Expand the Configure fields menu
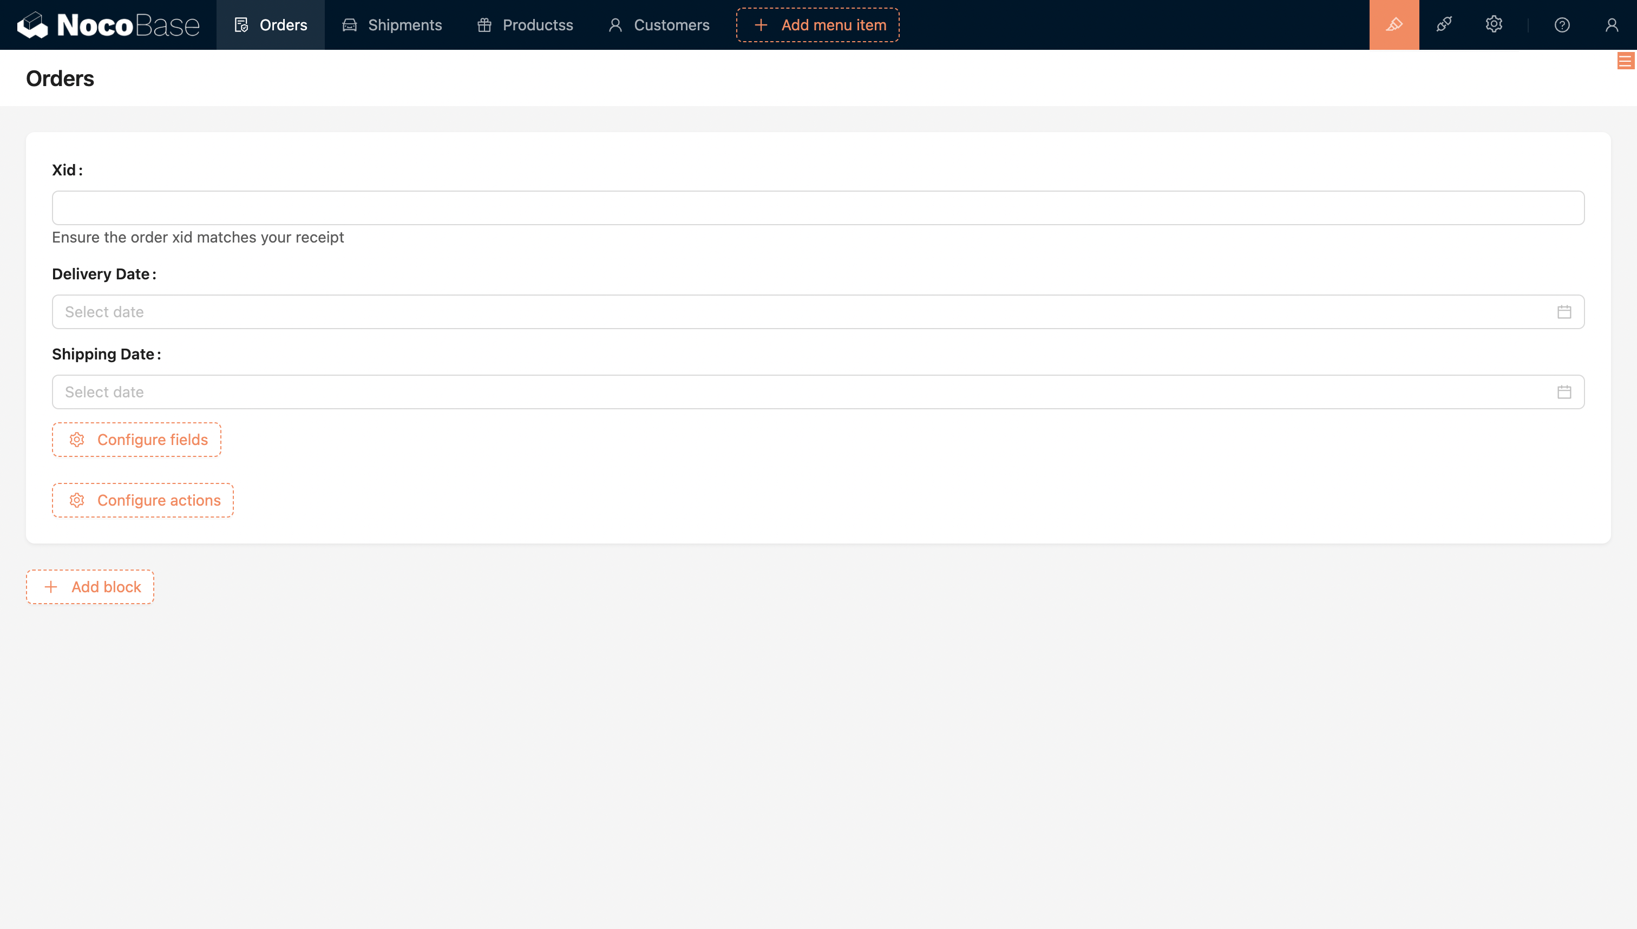 [136, 440]
